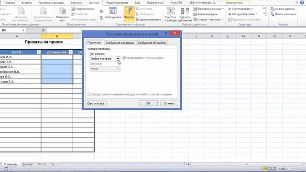Open the Ф.И.О. column filter arrow
Viewport: 306px width, 172px height.
(39, 52)
